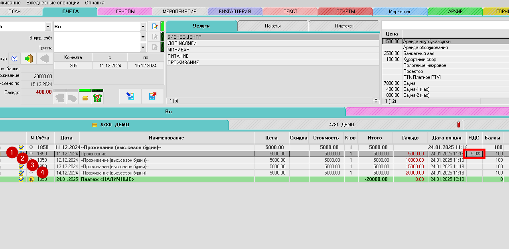Click the green telephone question mark icon
509x249 pixels.
[x=97, y=98]
